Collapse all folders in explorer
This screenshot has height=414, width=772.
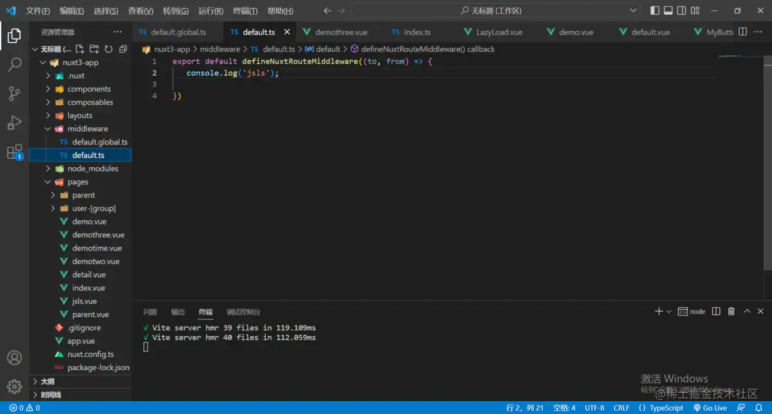[123, 49]
